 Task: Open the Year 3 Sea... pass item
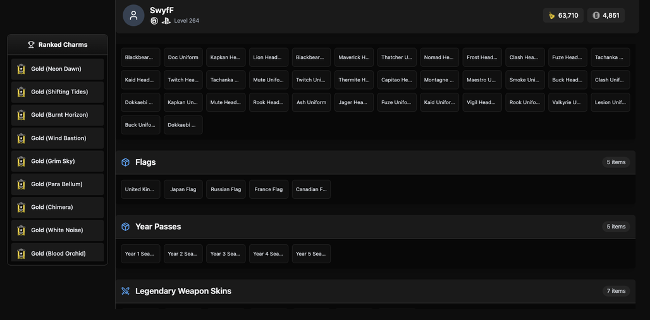coord(226,254)
